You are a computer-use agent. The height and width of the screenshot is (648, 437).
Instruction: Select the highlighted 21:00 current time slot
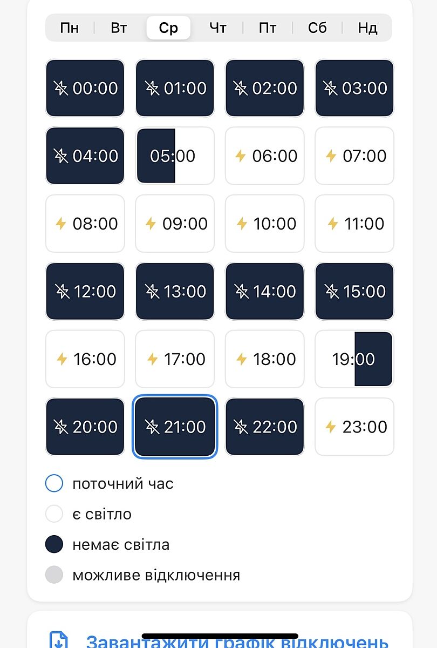click(175, 427)
